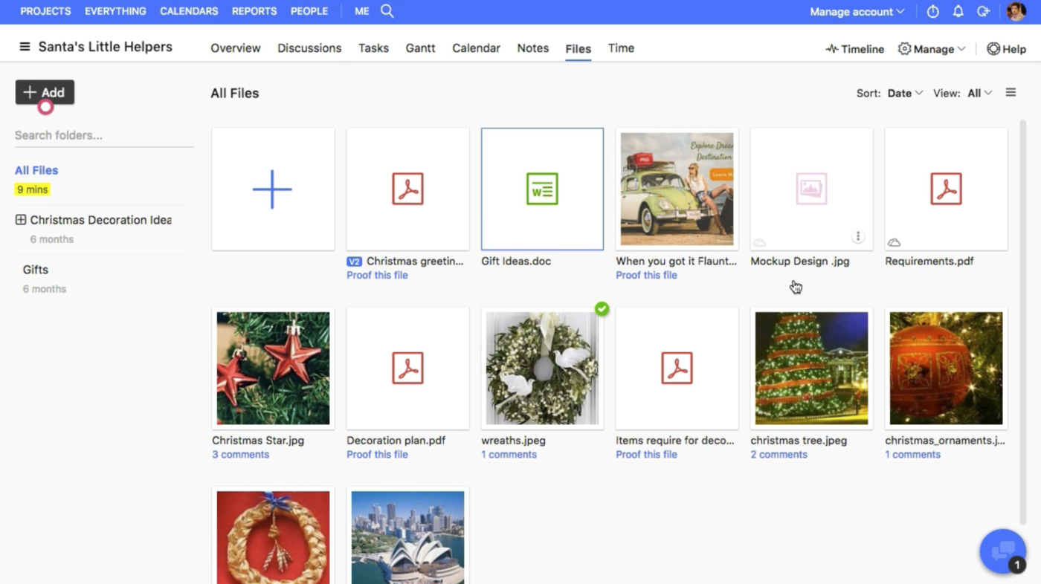Switch to Calendar tab

coord(476,48)
